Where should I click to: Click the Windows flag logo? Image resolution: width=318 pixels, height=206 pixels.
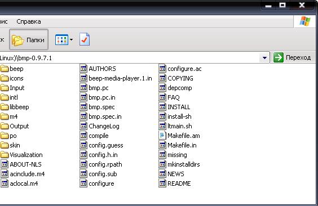(305, 21)
